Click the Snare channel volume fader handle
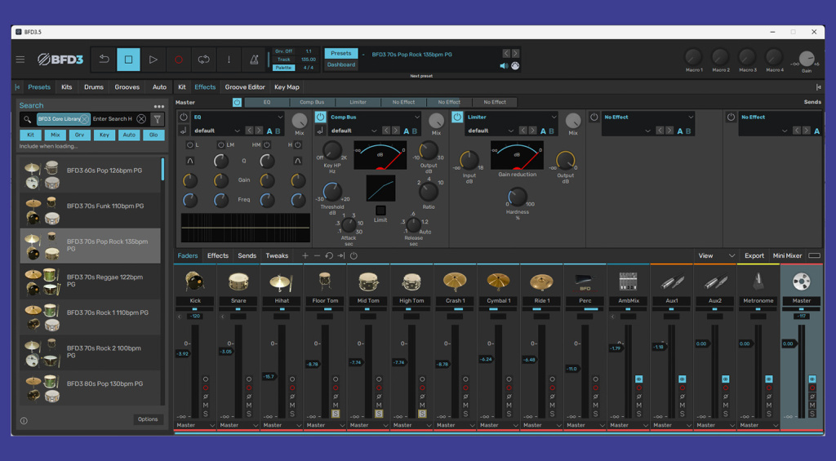 click(x=225, y=352)
